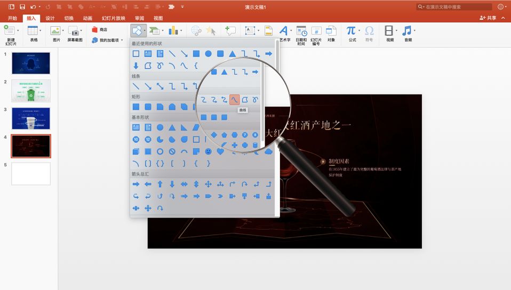Open the Customize Quick Access Toolbar dropdown

pos(182,6)
